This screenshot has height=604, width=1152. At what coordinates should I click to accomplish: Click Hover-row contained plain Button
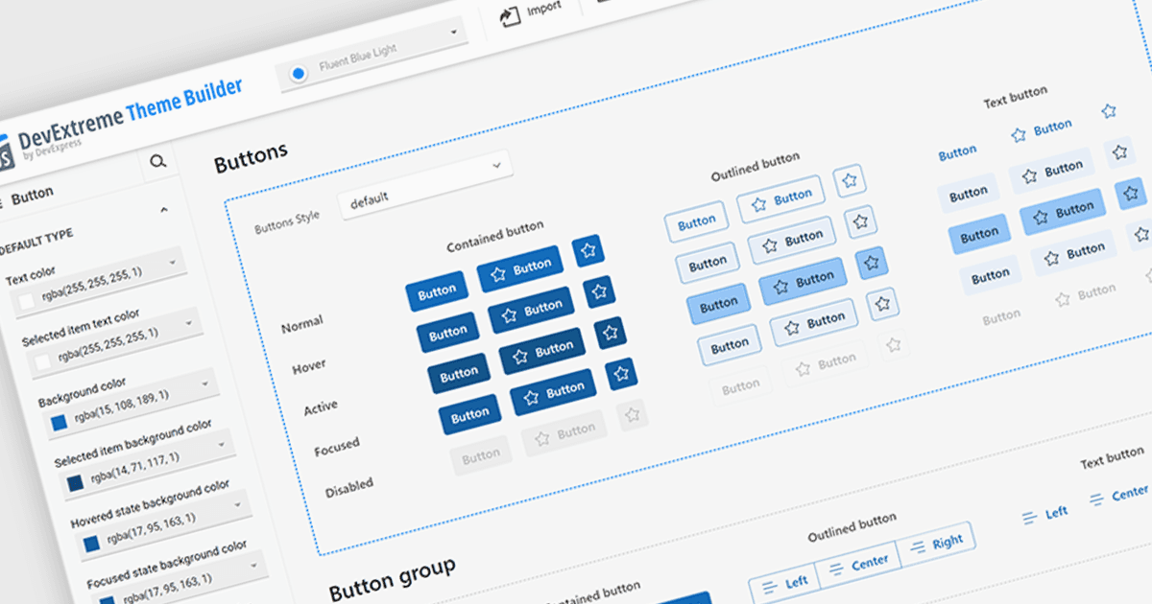(x=447, y=333)
